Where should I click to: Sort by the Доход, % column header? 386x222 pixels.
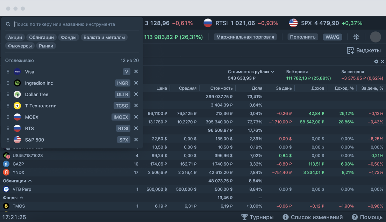pos(344,88)
